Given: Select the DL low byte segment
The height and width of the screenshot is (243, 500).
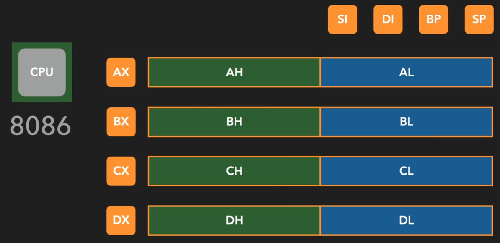Looking at the screenshot, I should pos(406,220).
